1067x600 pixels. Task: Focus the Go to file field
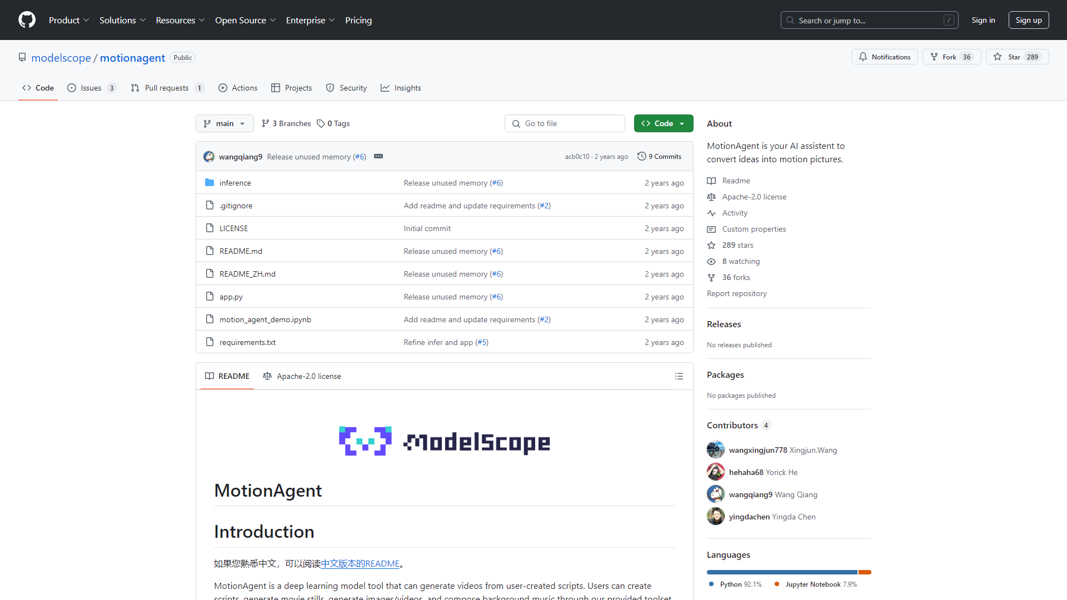(565, 123)
